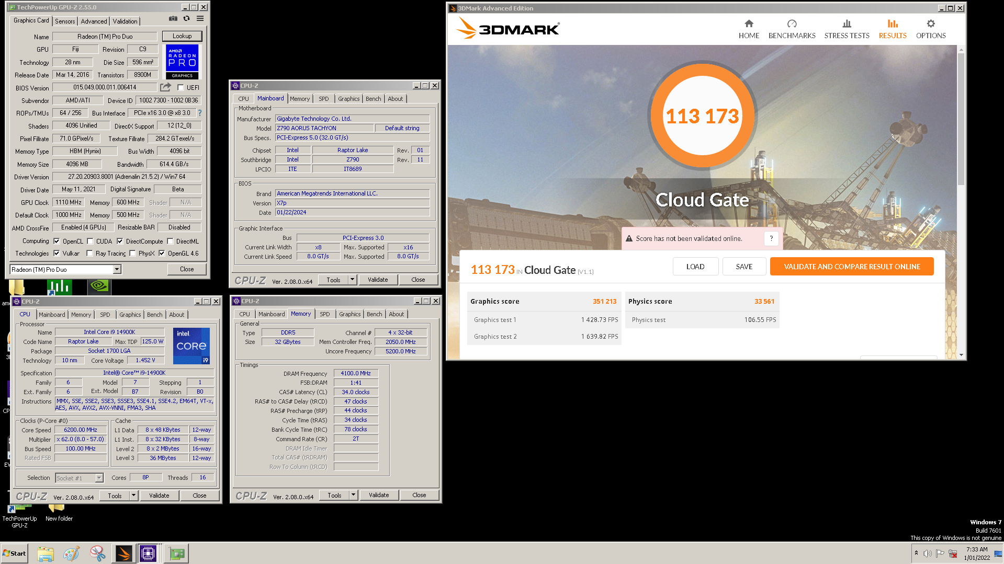Expand the Tools arrow in the Mainboard CPU-Z window
This screenshot has width=1004, height=564.
(352, 280)
